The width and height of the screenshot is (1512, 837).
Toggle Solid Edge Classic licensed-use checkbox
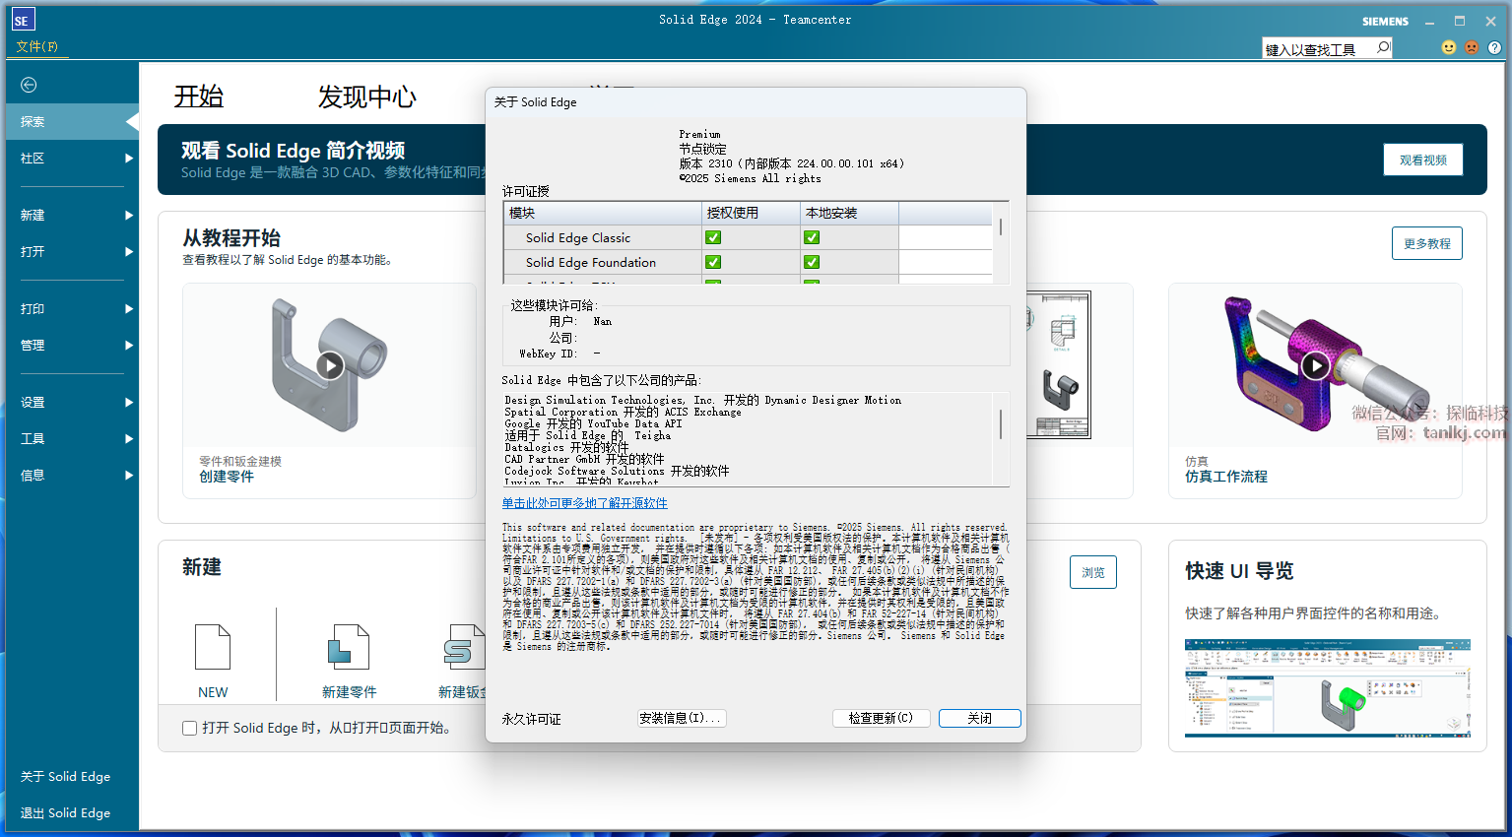click(713, 237)
